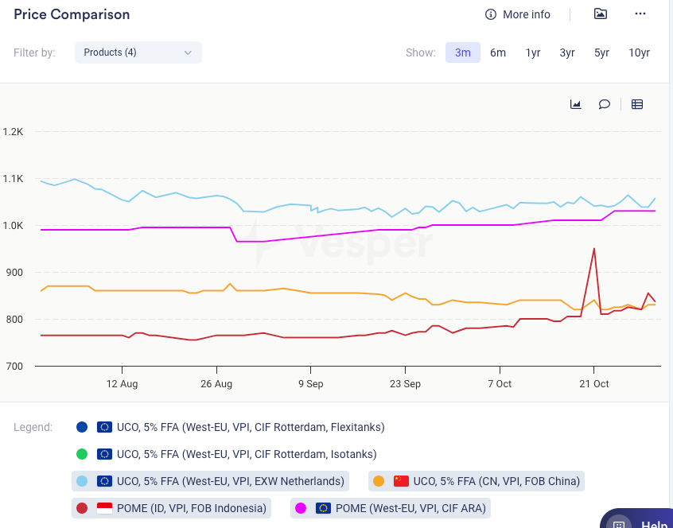
Task: Click the More info icon
Action: 491,14
